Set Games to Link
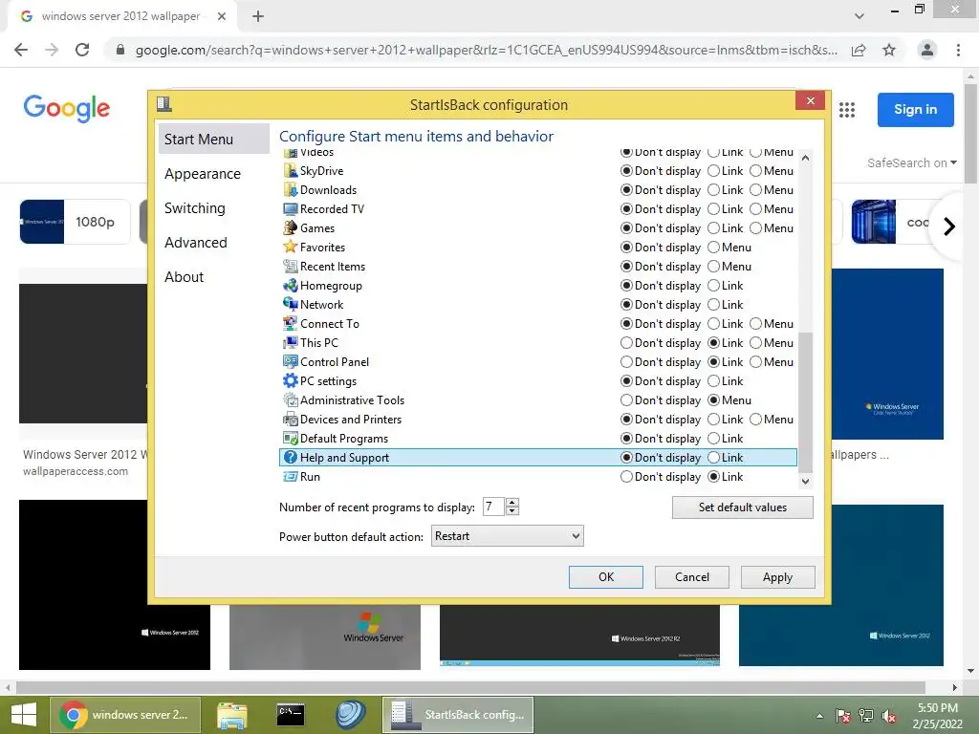Screen dimensions: 979x734 coord(713,227)
